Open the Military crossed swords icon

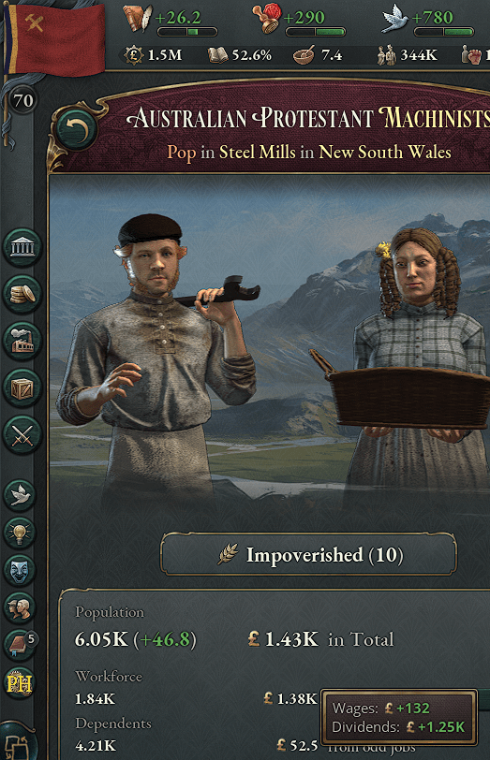click(22, 434)
